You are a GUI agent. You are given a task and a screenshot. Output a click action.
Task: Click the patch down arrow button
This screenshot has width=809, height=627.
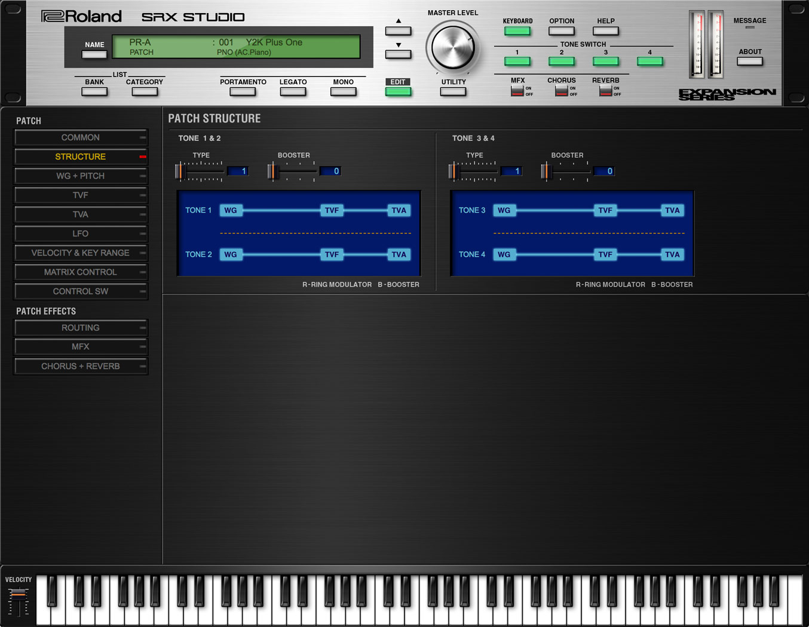[x=398, y=54]
